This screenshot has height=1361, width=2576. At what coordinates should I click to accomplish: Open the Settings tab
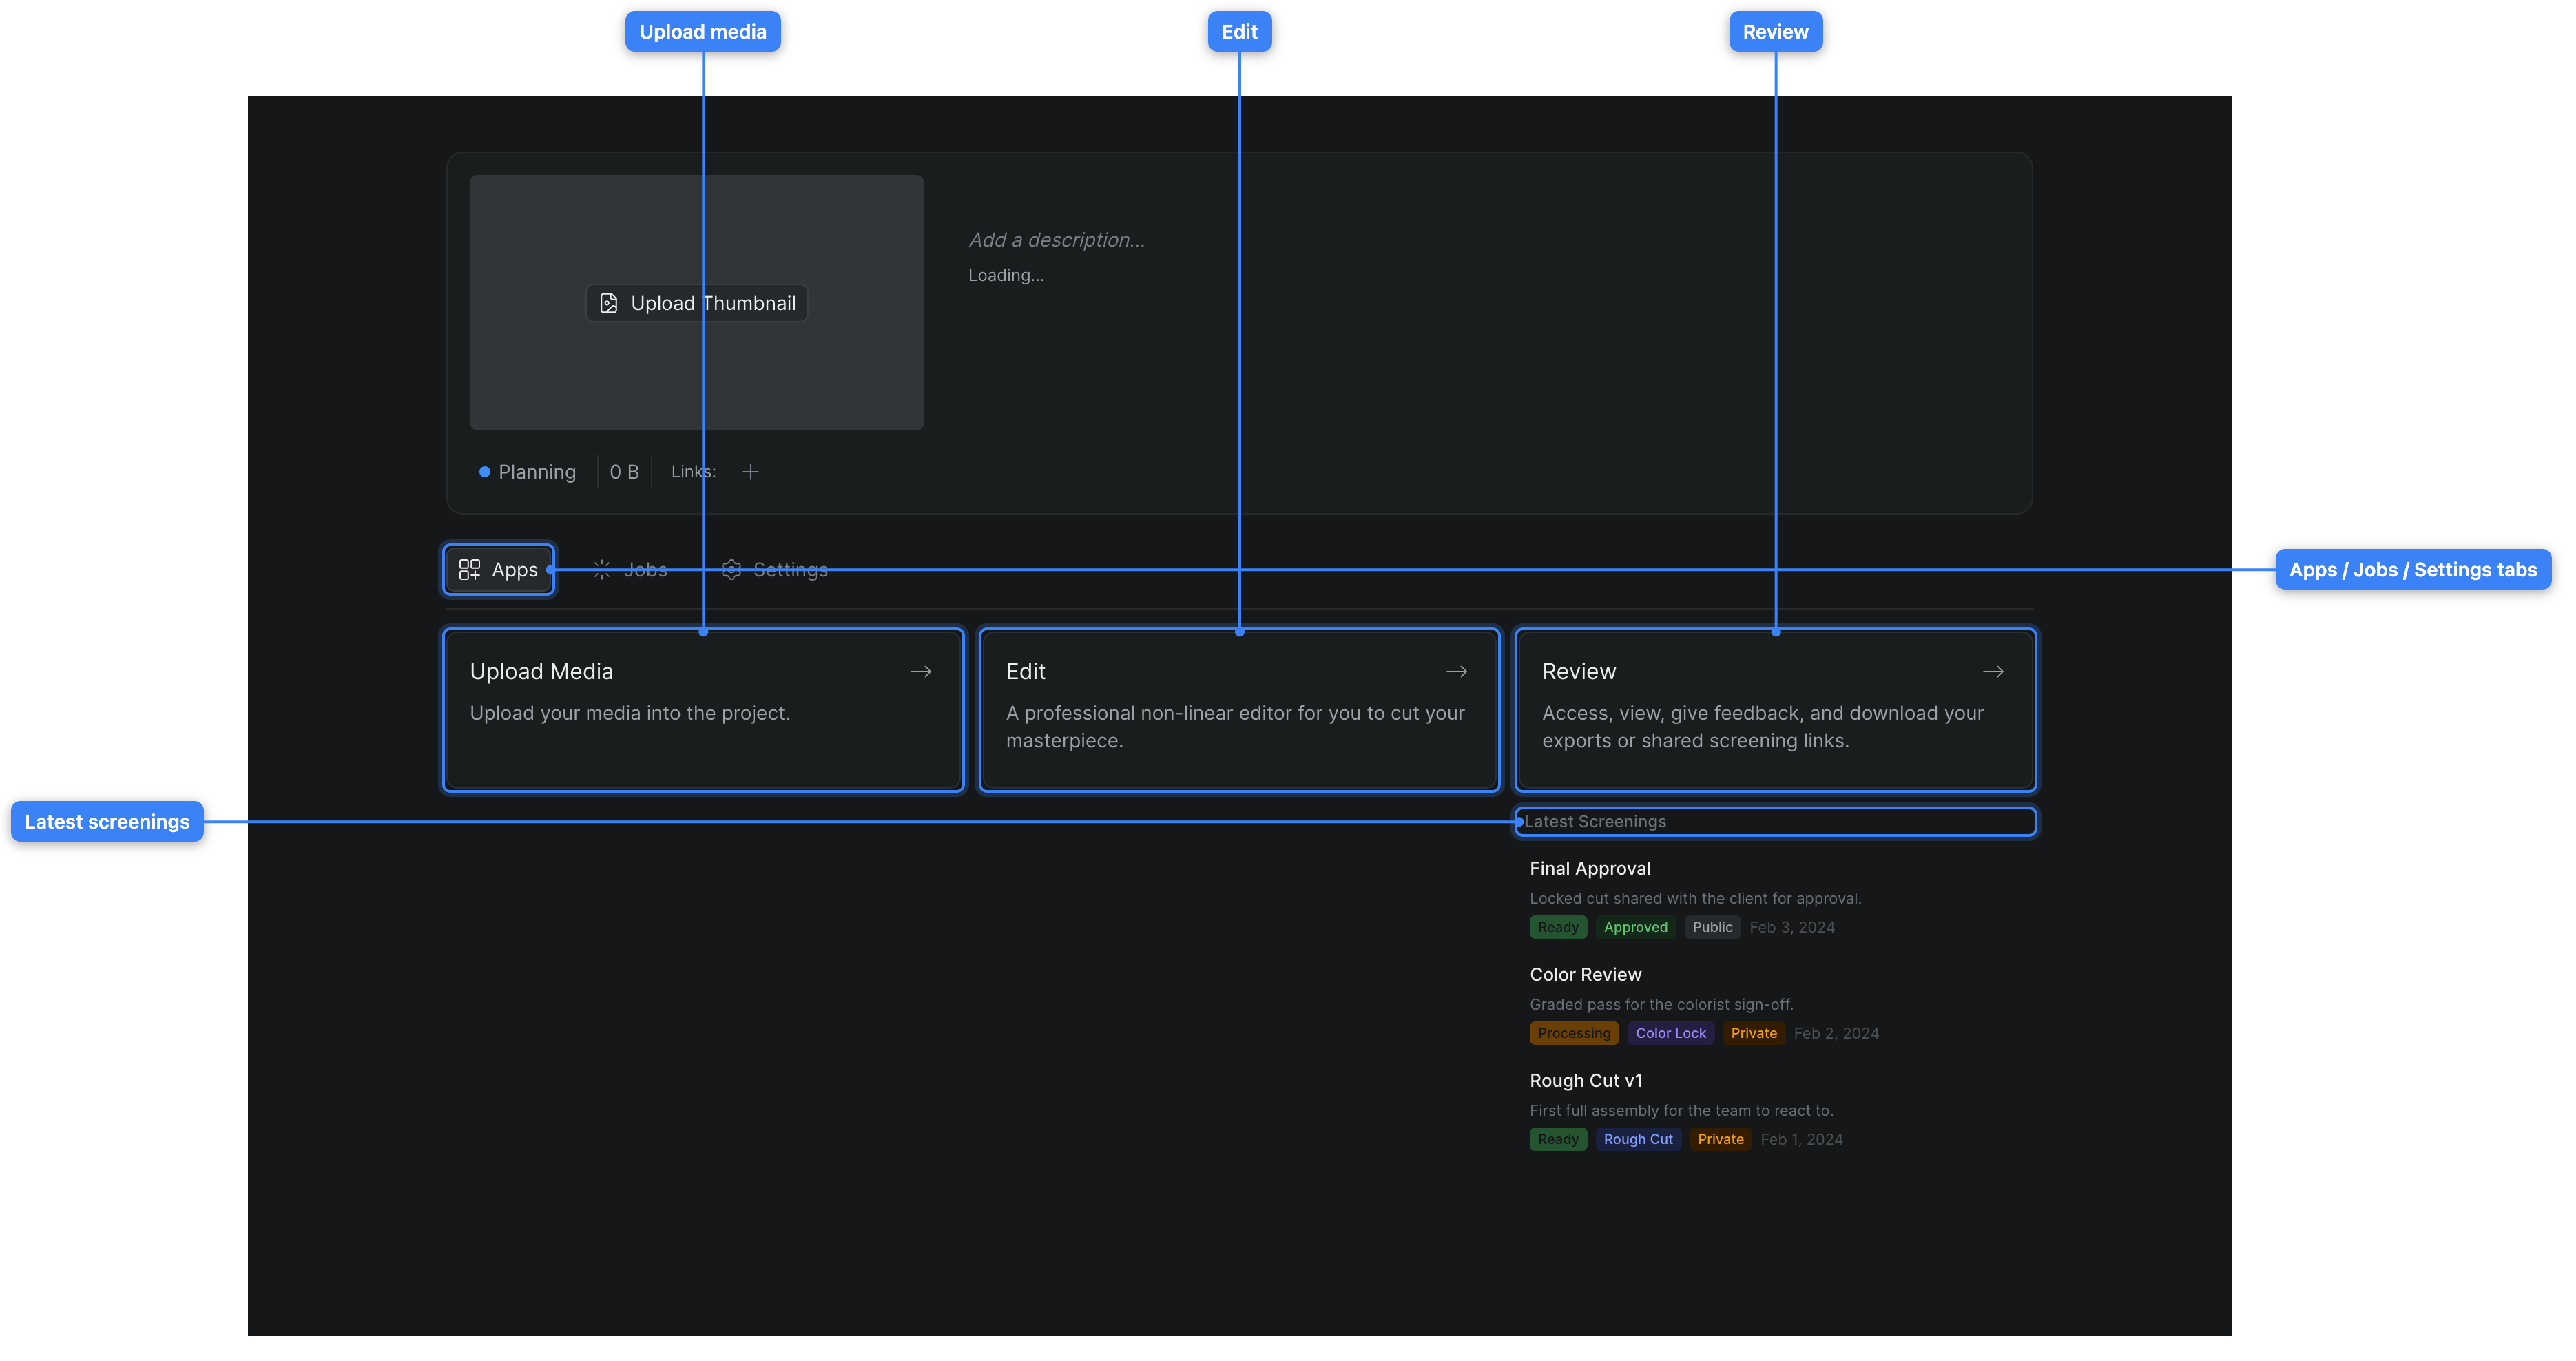click(775, 570)
